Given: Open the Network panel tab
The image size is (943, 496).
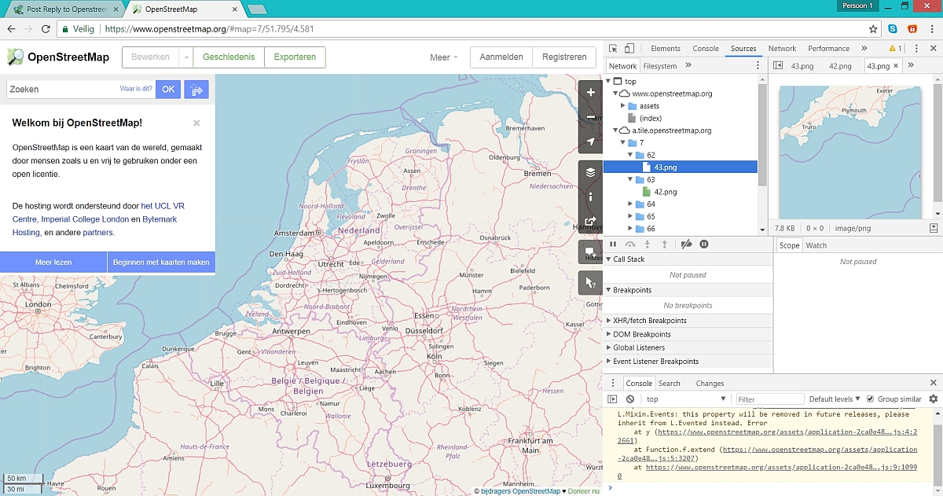Looking at the screenshot, I should click(x=782, y=49).
